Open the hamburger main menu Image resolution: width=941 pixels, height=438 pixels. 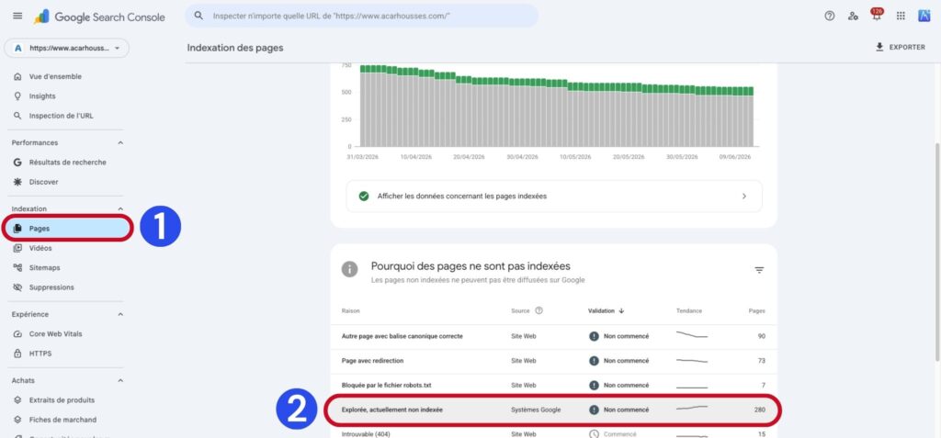point(17,17)
